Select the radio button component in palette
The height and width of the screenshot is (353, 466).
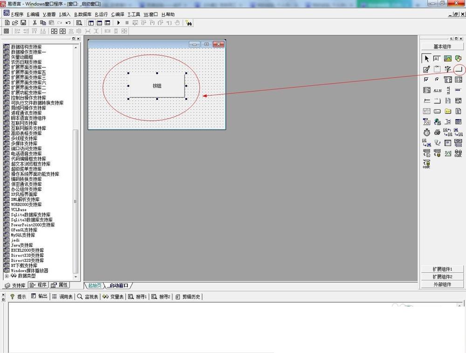437,80
